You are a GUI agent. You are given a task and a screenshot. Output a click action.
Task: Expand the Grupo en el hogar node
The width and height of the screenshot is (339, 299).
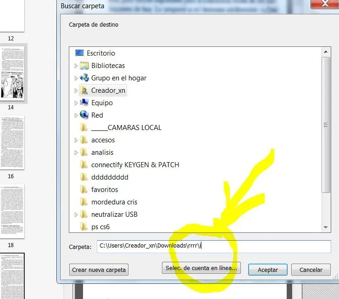pos(76,78)
